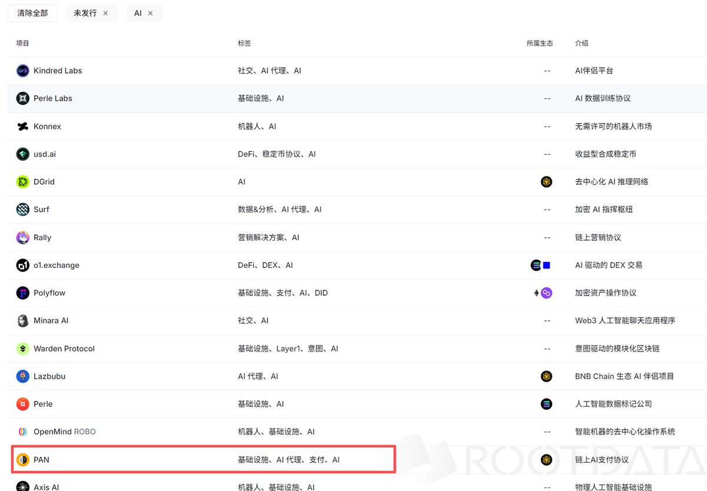This screenshot has width=707, height=491.
Task: Click the Solana ecosystem icon in o1.exchange row
Action: tap(536, 266)
